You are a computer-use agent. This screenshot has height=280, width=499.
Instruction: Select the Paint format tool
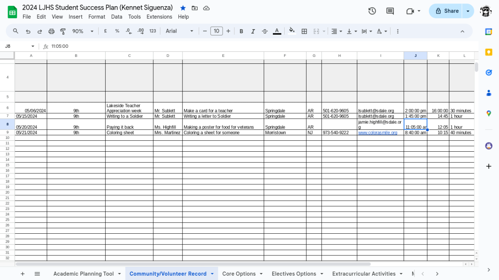point(63,31)
